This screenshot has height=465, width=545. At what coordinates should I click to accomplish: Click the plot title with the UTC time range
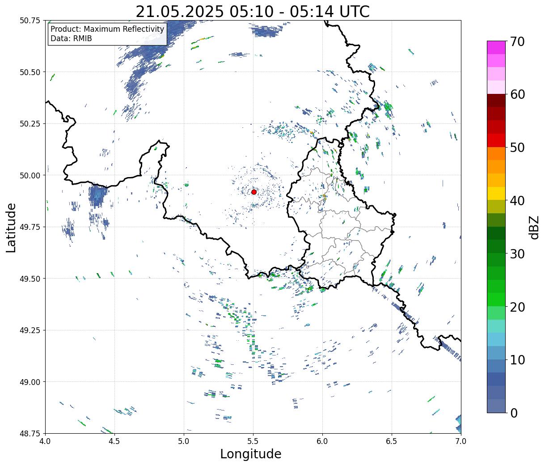coord(253,12)
